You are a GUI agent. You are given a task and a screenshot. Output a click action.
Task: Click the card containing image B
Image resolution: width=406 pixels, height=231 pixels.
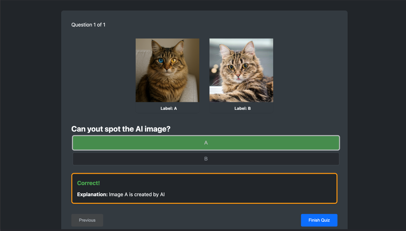241,75
